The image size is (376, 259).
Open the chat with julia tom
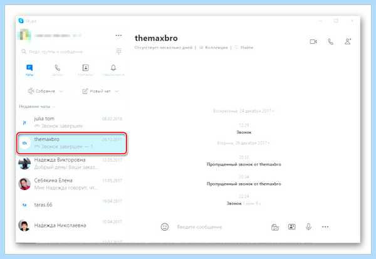71,122
